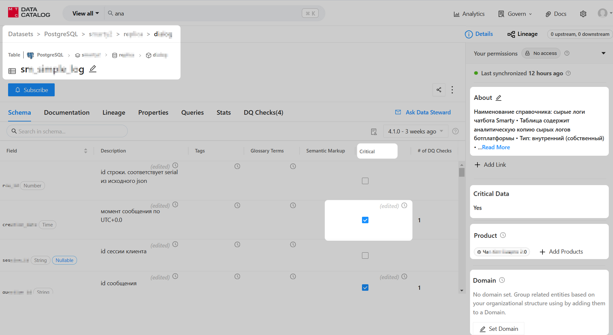Expand the Your permissions panel arrow
The image size is (613, 335).
point(603,53)
